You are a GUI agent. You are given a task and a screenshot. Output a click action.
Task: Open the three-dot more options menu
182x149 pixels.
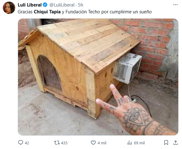[175, 5]
